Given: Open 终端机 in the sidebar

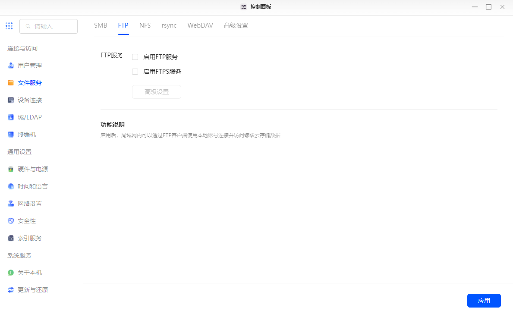Looking at the screenshot, I should tap(27, 135).
